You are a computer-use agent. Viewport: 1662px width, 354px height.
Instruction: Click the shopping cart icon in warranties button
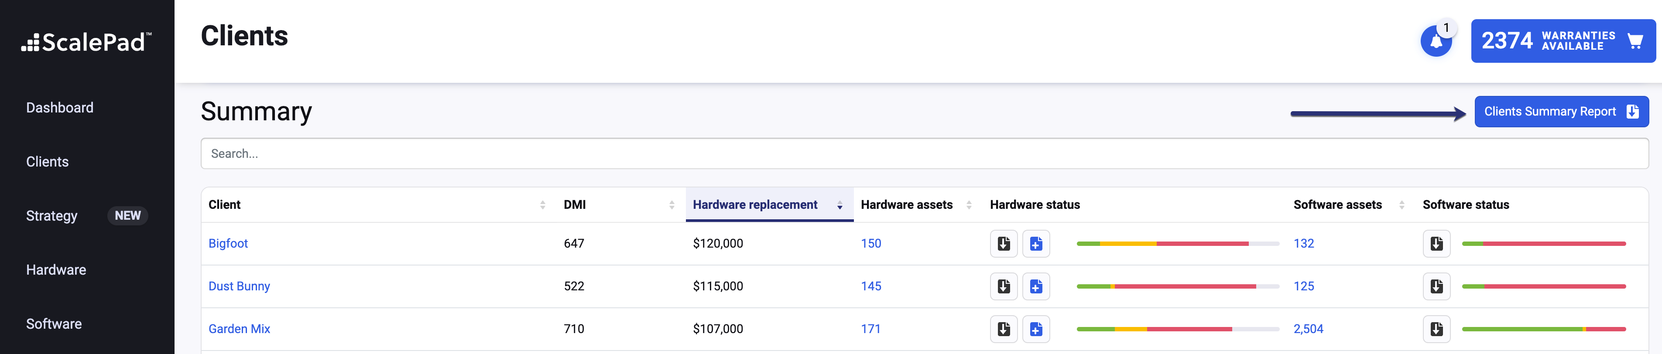coord(1635,41)
